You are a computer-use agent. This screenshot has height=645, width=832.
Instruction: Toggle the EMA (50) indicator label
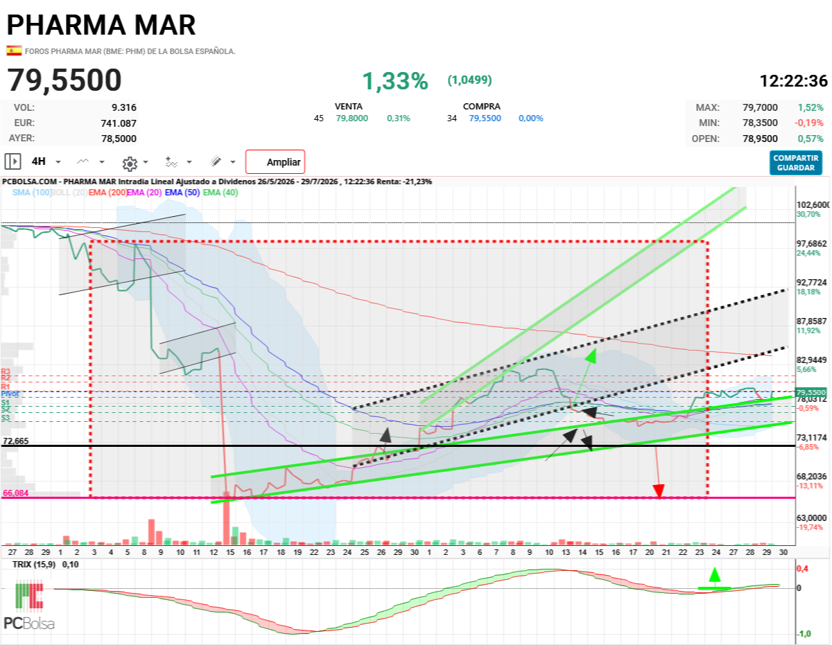182,193
